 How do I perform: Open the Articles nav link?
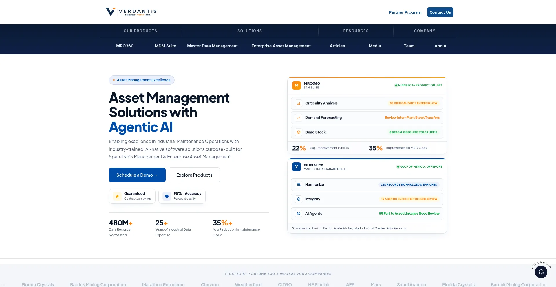(337, 46)
